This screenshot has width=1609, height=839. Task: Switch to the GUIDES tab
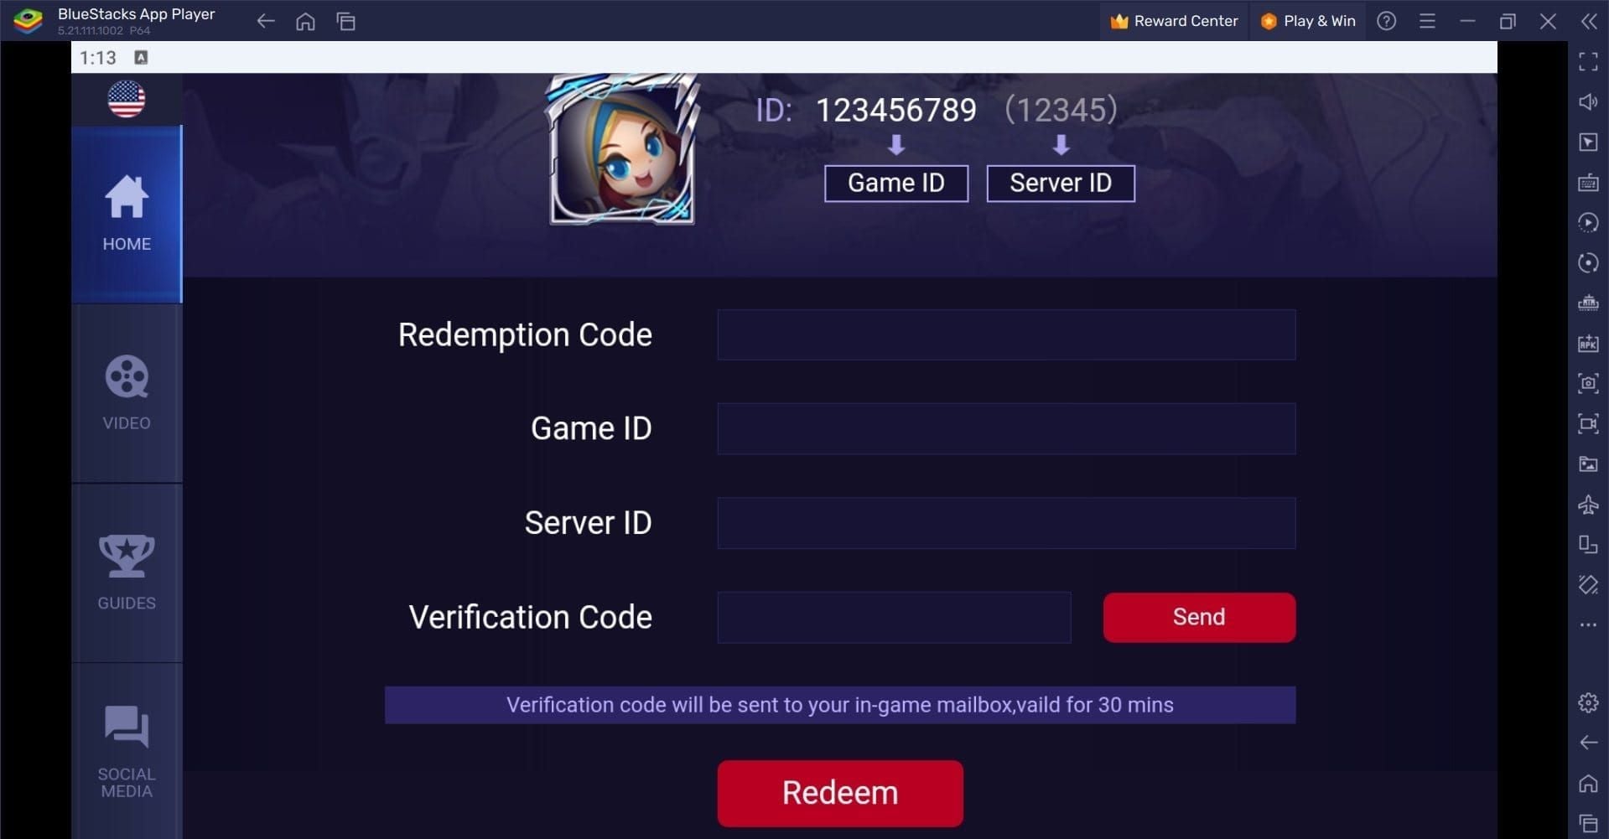pos(126,572)
